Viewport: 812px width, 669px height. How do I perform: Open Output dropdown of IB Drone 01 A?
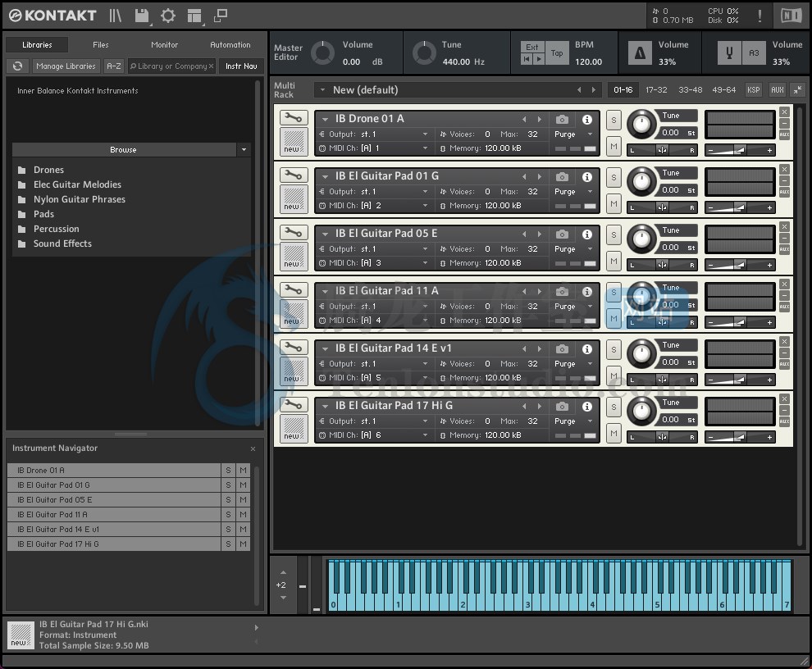(x=425, y=134)
